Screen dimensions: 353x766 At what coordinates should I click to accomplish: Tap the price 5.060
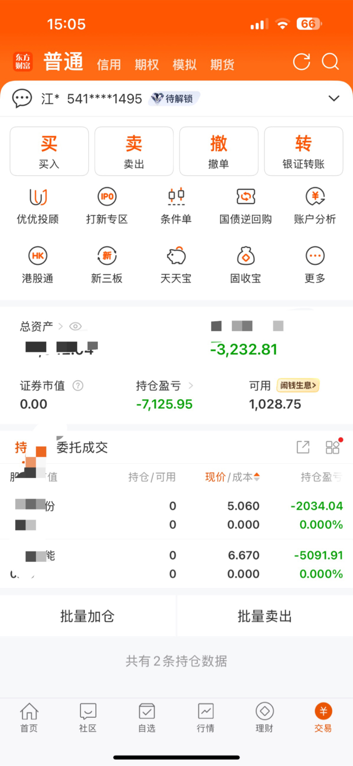click(243, 506)
